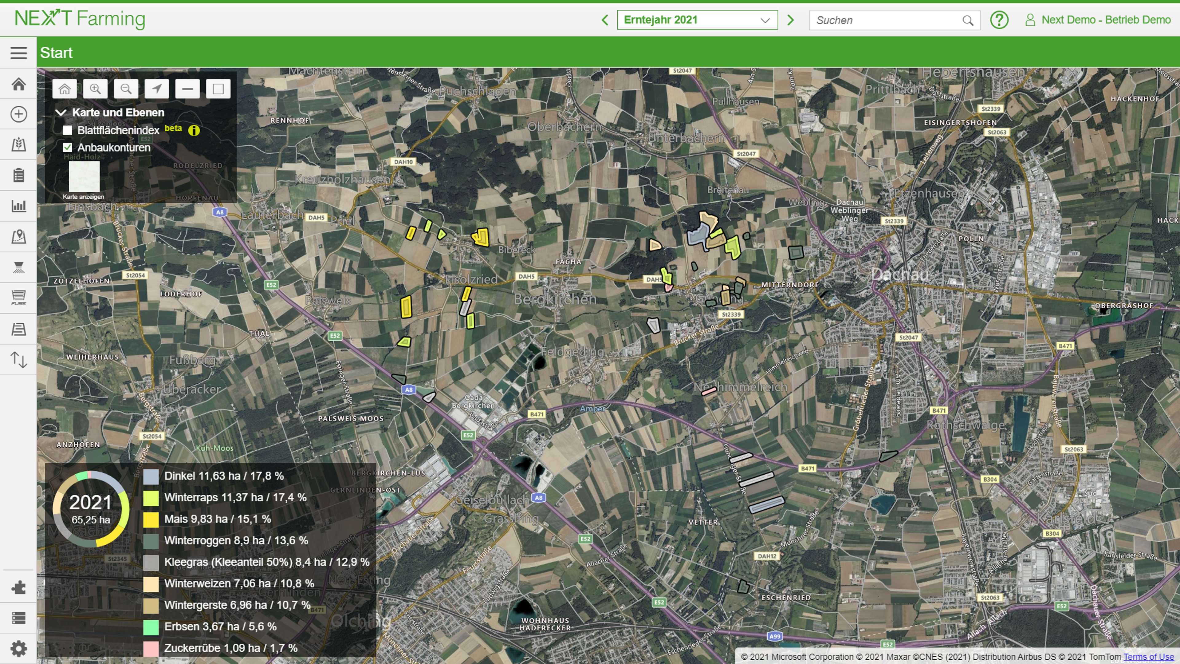Viewport: 1180px width, 664px height.
Task: Open the clipboard records icon in sidebar
Action: (x=18, y=175)
